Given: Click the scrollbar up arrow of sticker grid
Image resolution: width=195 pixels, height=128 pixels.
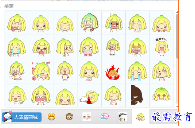Looking at the screenshot, I should click(177, 12).
